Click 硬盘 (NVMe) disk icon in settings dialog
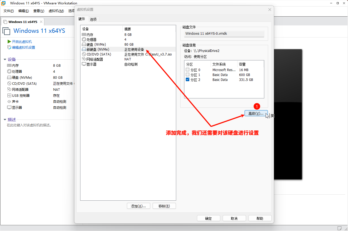This screenshot has width=348, height=231. [x=84, y=45]
